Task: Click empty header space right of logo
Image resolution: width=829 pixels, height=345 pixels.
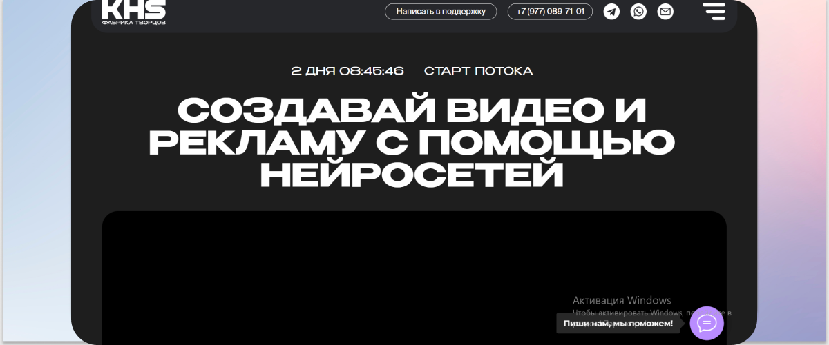Action: coord(276,14)
